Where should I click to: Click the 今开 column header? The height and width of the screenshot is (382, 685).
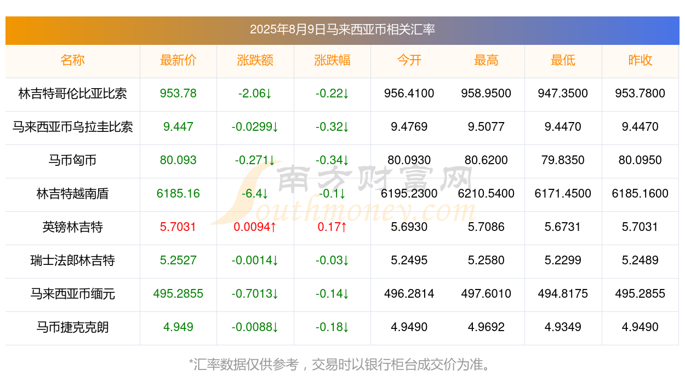point(409,60)
